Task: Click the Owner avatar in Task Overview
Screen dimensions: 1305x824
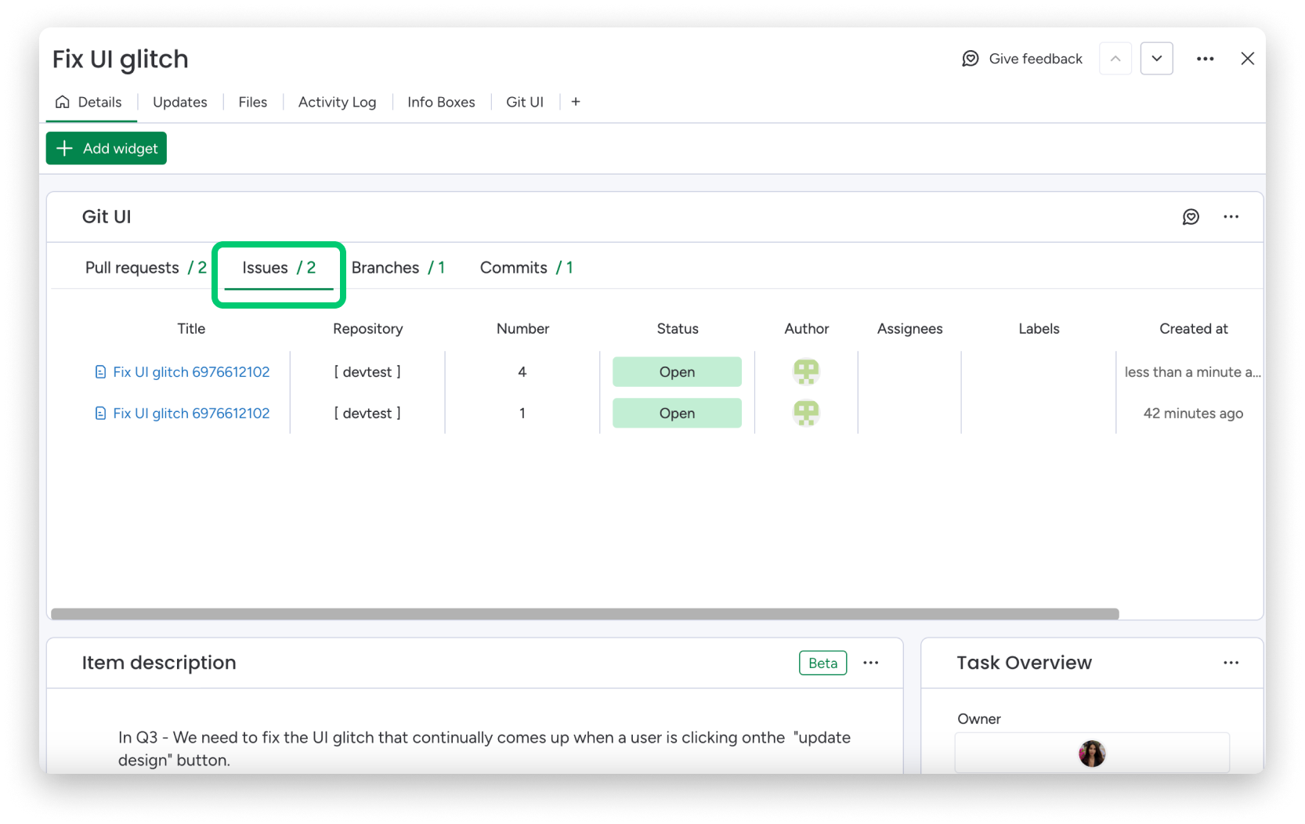Action: (x=1091, y=754)
